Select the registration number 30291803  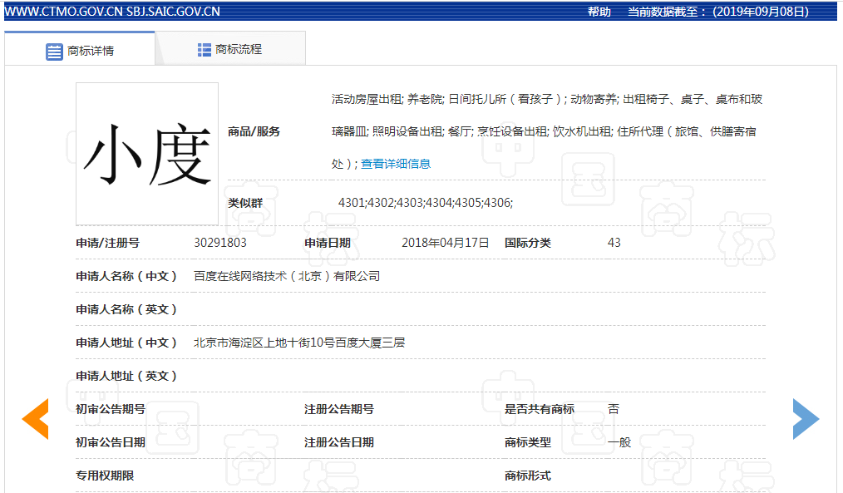click(x=220, y=243)
